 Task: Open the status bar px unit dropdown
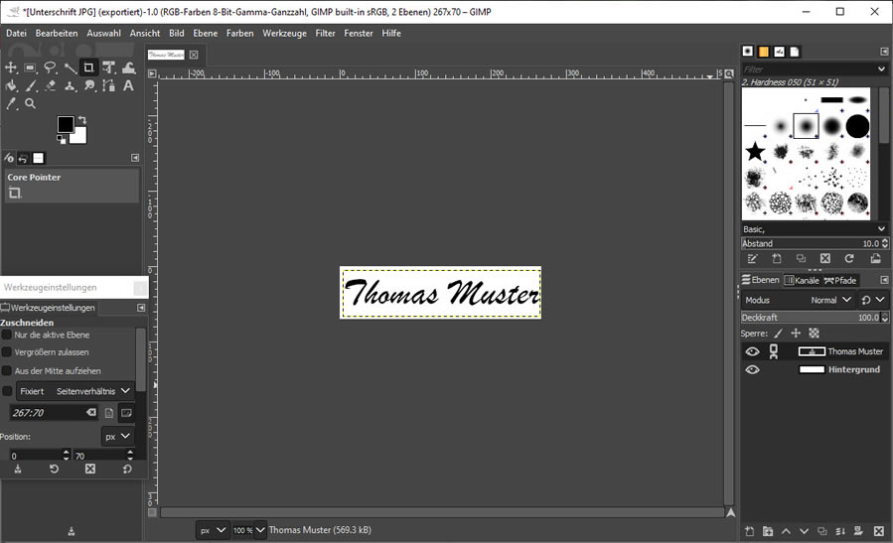[x=213, y=530]
